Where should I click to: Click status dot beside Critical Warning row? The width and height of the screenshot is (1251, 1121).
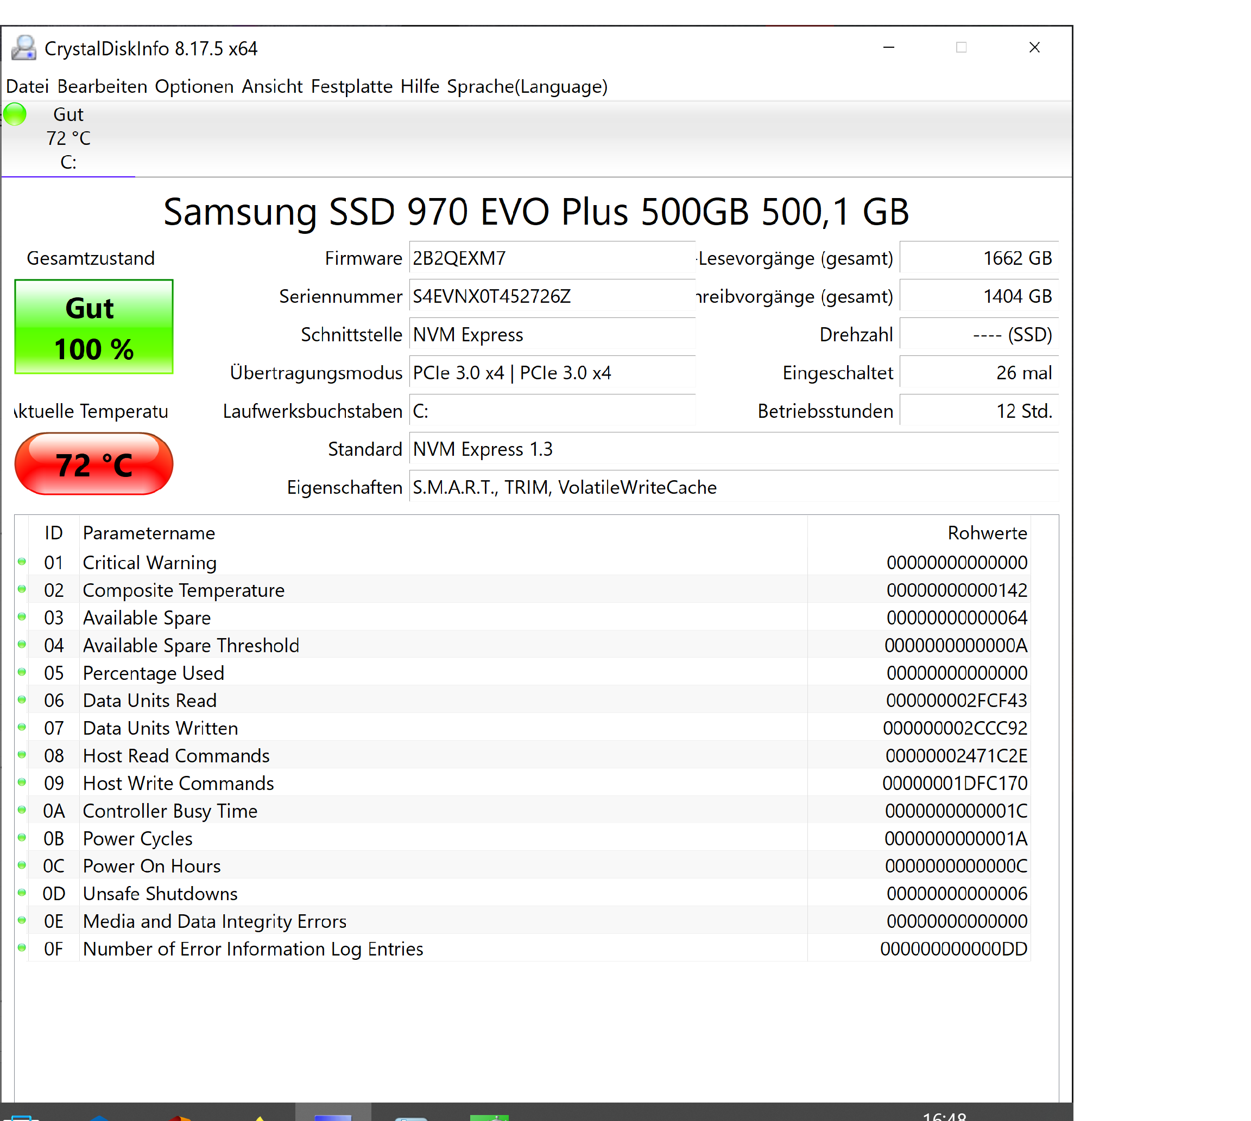22,562
